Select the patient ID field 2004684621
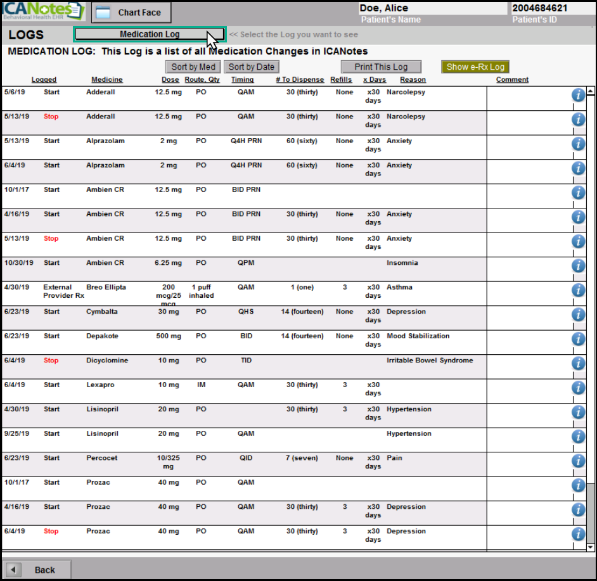This screenshot has height=581, width=597. coord(550,8)
